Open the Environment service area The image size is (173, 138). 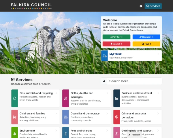pyautogui.click(x=27, y=131)
